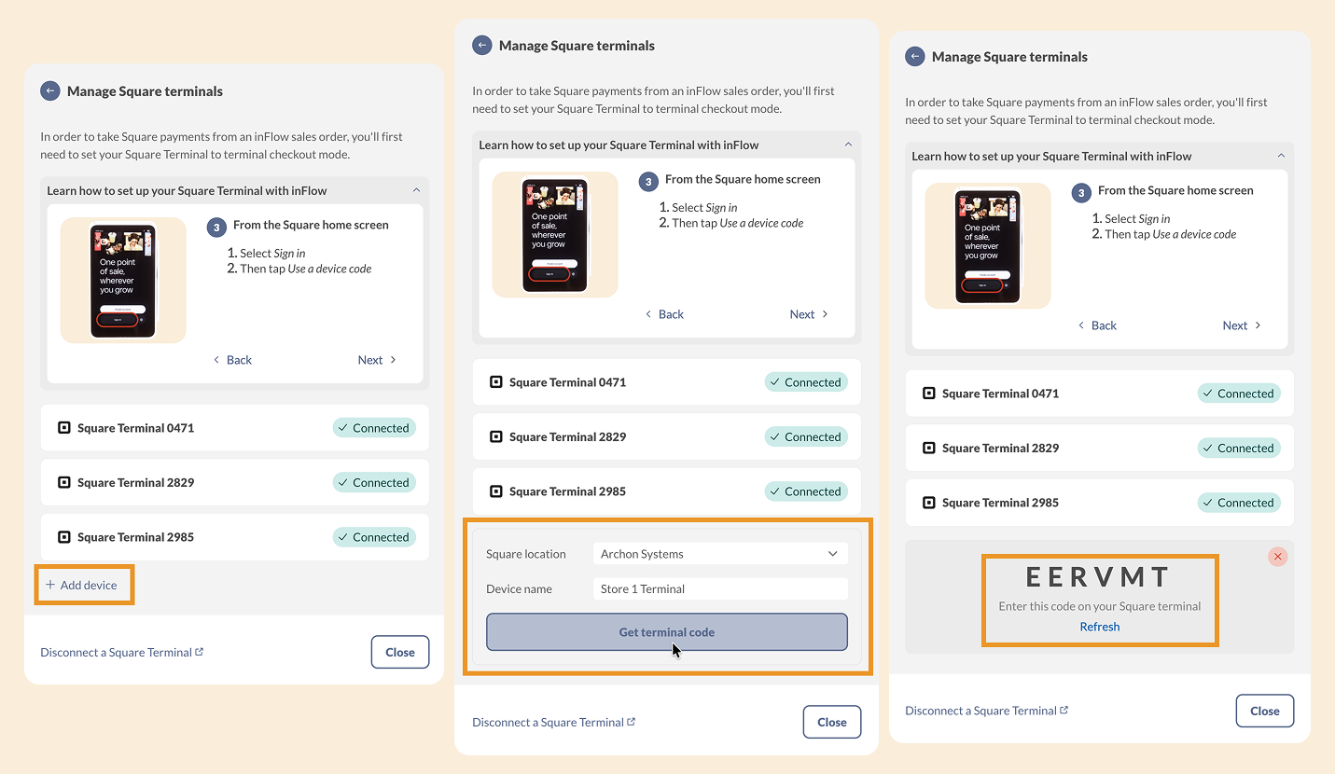
Task: Collapse the setup guide in the left panel
Action: click(x=415, y=190)
